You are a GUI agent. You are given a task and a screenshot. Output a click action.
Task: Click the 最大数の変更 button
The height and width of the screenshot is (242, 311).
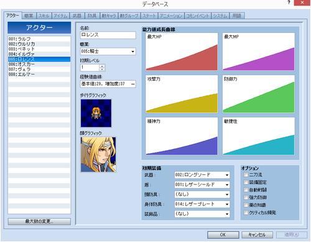[x=39, y=222]
